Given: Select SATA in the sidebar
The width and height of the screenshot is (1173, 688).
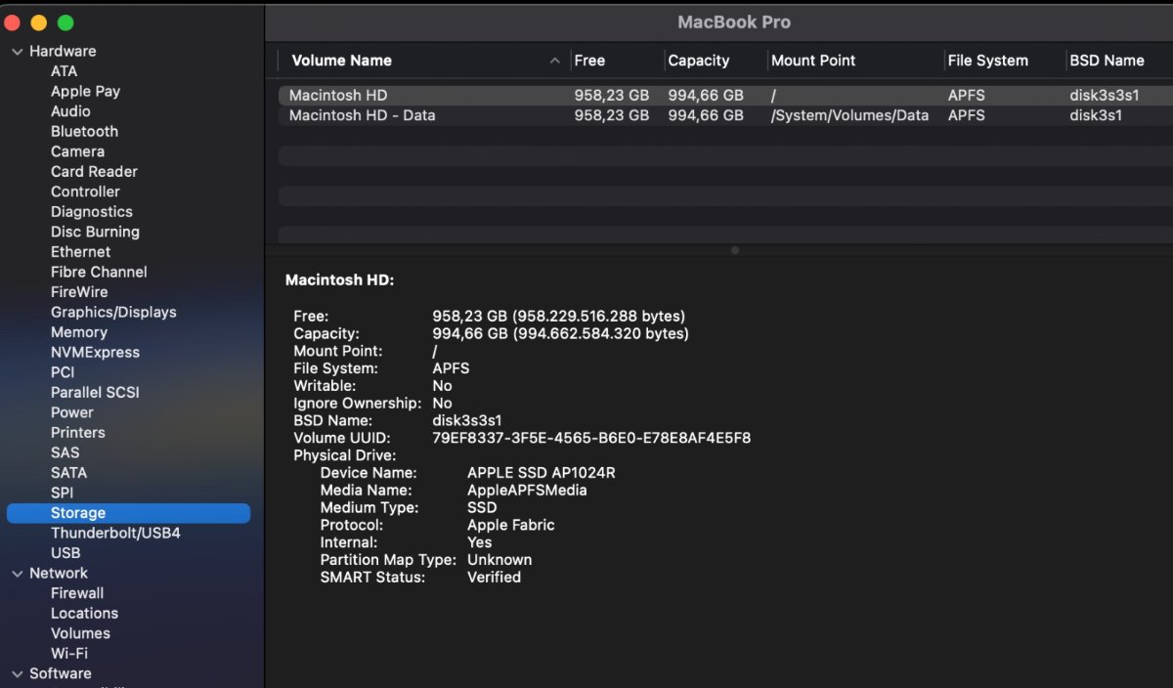Looking at the screenshot, I should tap(69, 472).
